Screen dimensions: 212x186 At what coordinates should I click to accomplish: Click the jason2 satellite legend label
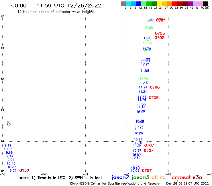(120, 178)
